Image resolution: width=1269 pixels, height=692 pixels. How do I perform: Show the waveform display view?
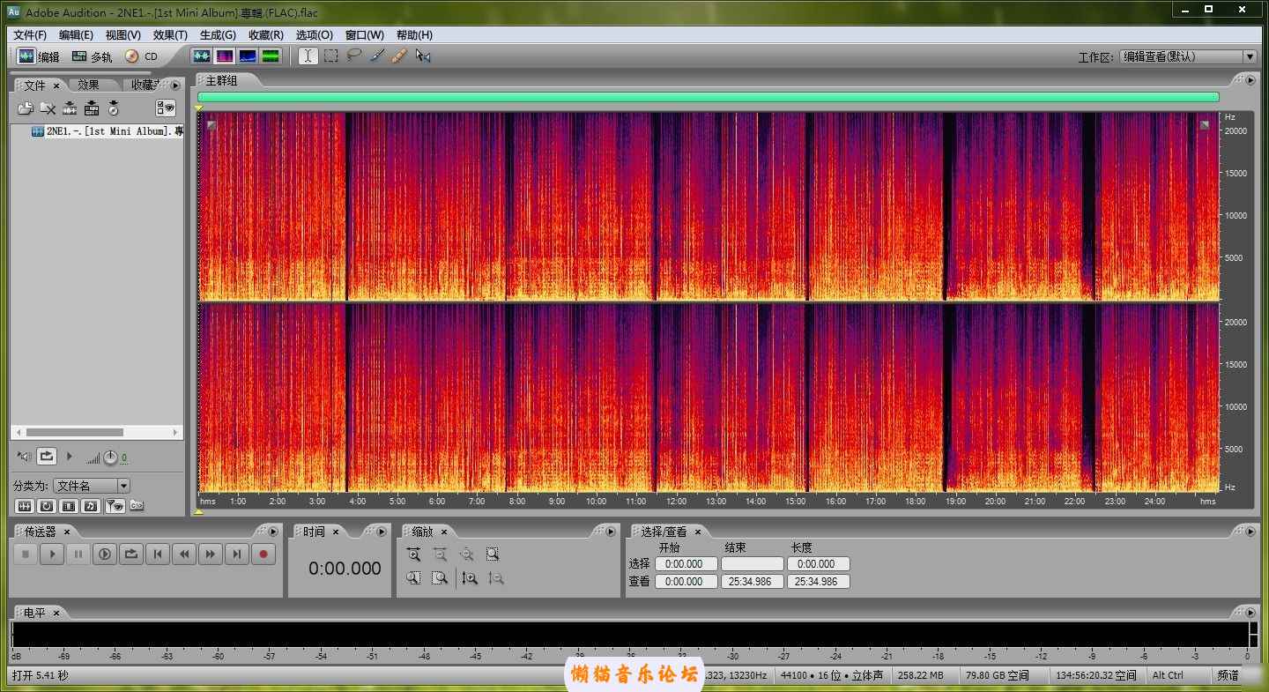point(202,56)
